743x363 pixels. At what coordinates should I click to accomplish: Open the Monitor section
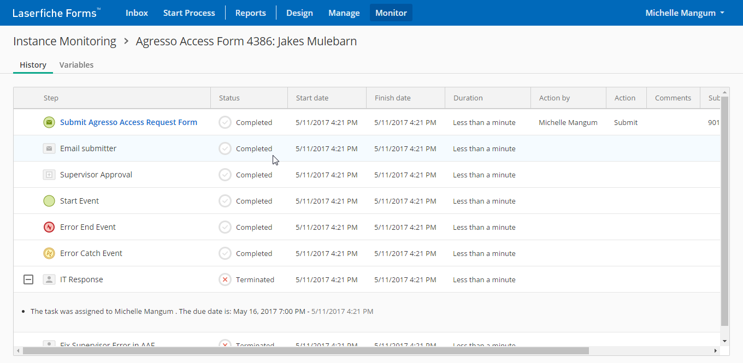click(x=391, y=13)
